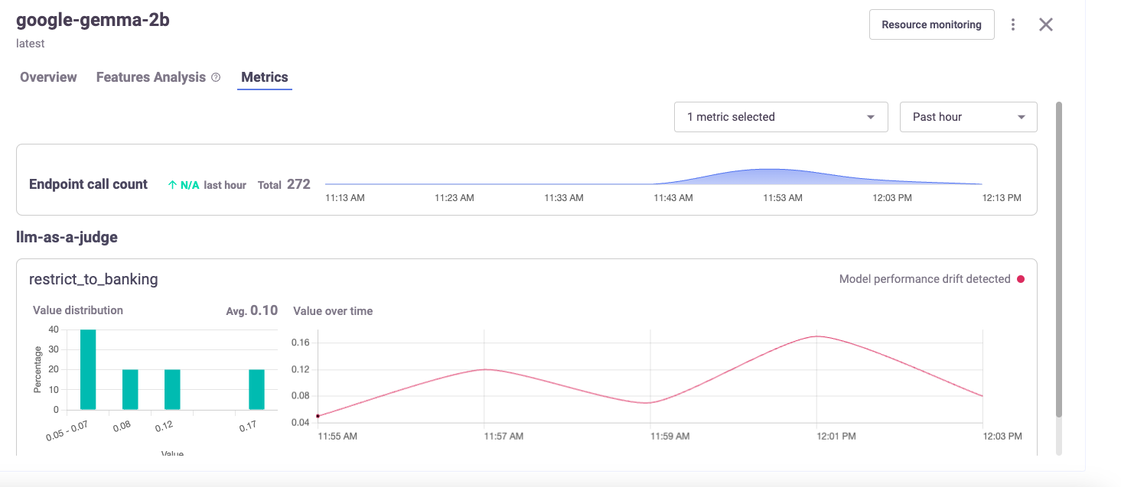Click the 0.12 value distribution bar
Screen dimensions: 1121x487
click(172, 389)
